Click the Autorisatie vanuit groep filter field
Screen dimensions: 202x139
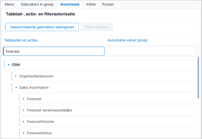coord(151,51)
